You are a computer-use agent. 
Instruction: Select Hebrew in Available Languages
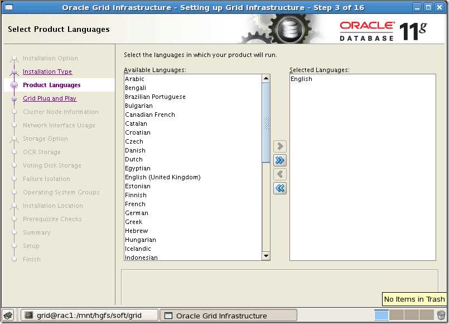pyautogui.click(x=193, y=231)
